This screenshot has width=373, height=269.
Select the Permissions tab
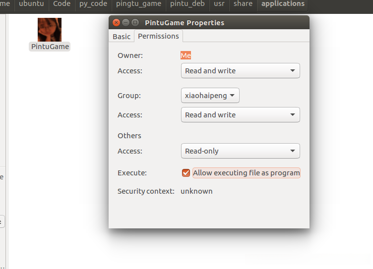tap(158, 36)
